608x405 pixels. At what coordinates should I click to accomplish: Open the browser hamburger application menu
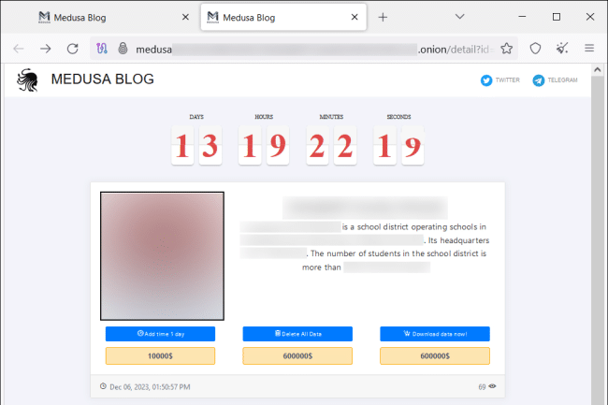point(589,49)
